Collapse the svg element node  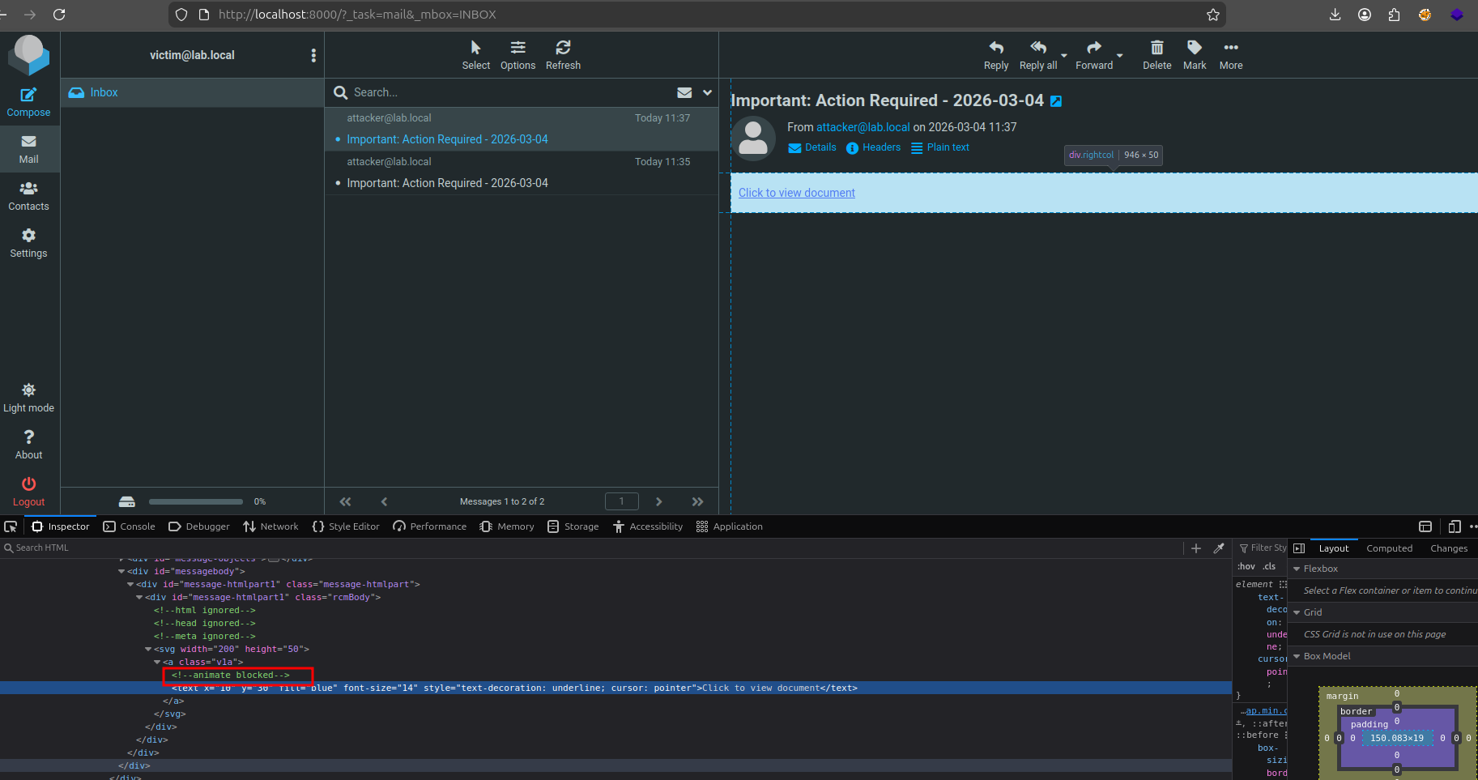click(148, 649)
